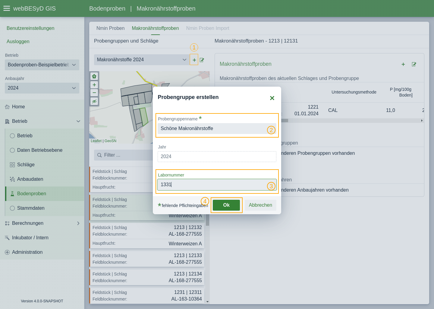Click the Betrieb building icon
This screenshot has height=309, width=434.
pos(7,121)
